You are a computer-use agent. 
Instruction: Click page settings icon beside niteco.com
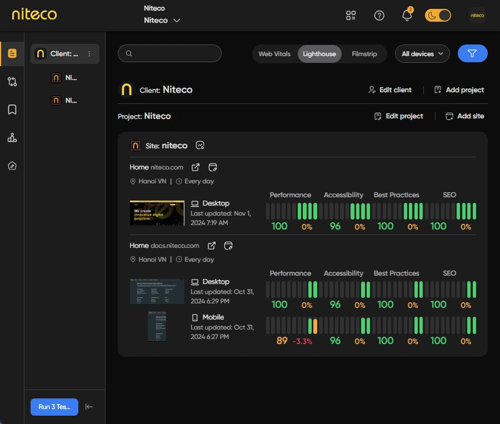pos(213,167)
